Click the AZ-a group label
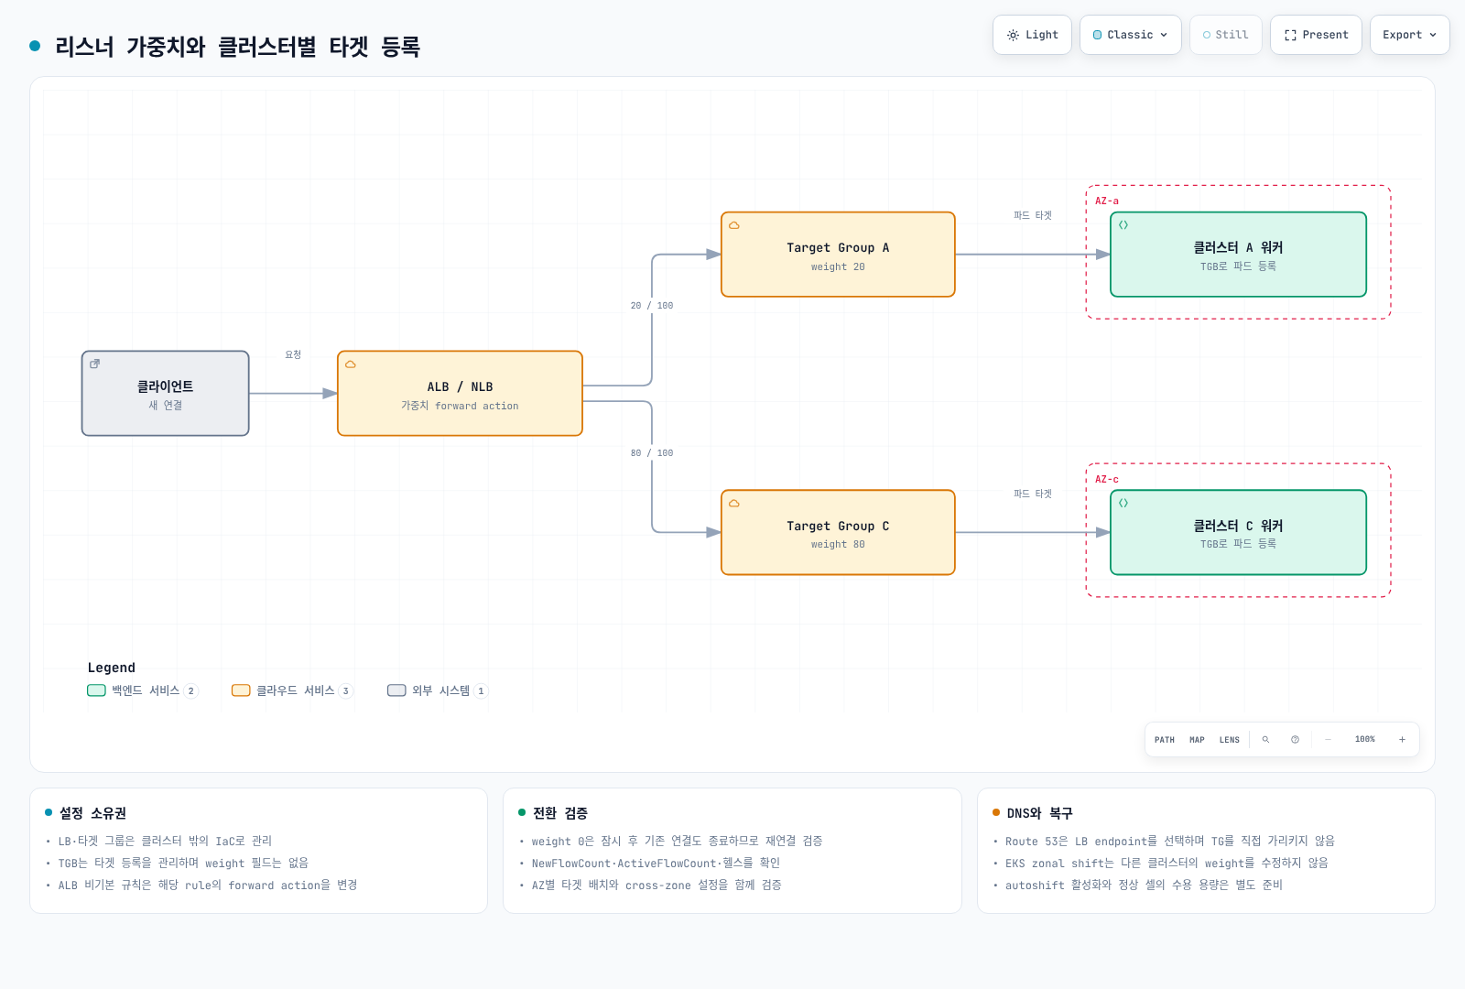Viewport: 1465px width, 989px height. click(x=1107, y=201)
